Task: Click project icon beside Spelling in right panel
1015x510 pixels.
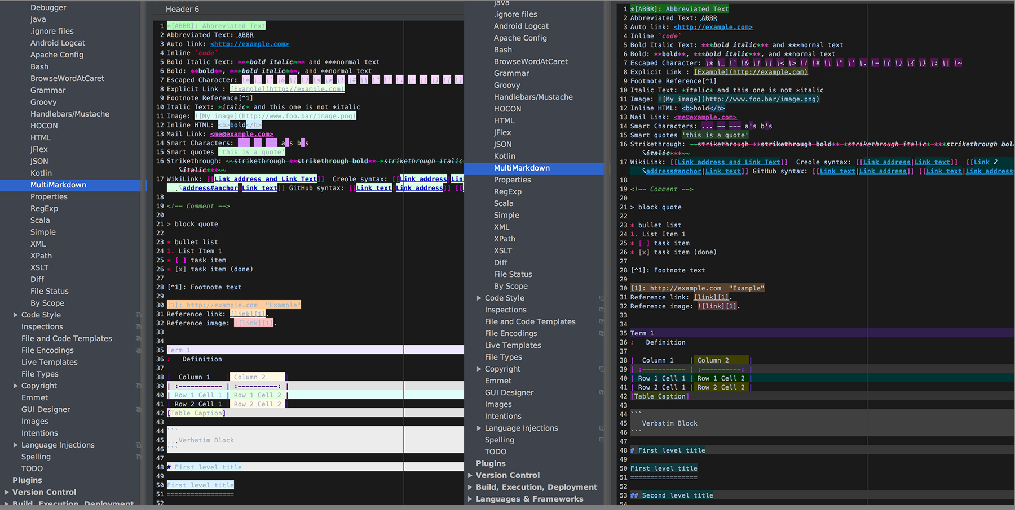Action: [601, 440]
